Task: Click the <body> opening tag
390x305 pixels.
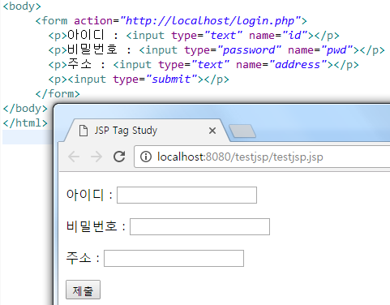Action: (x=22, y=6)
